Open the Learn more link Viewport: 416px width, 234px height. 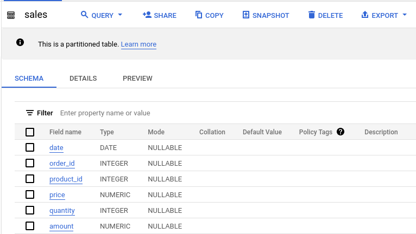138,44
